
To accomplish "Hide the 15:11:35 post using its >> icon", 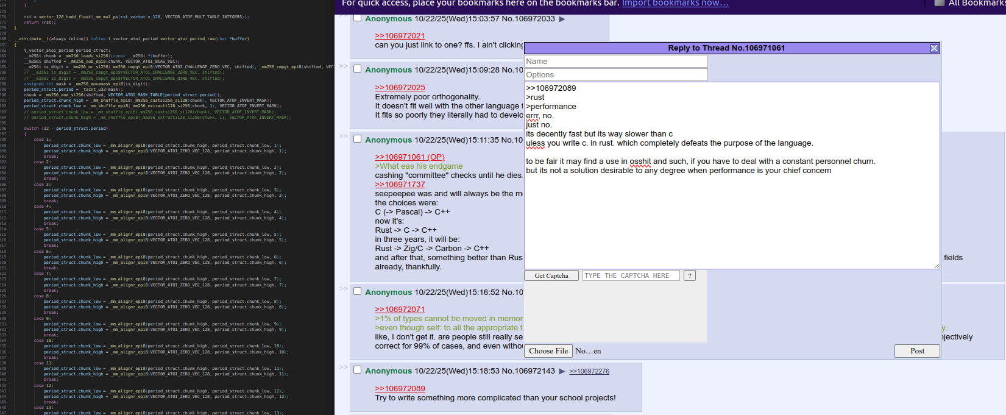I will tap(344, 136).
